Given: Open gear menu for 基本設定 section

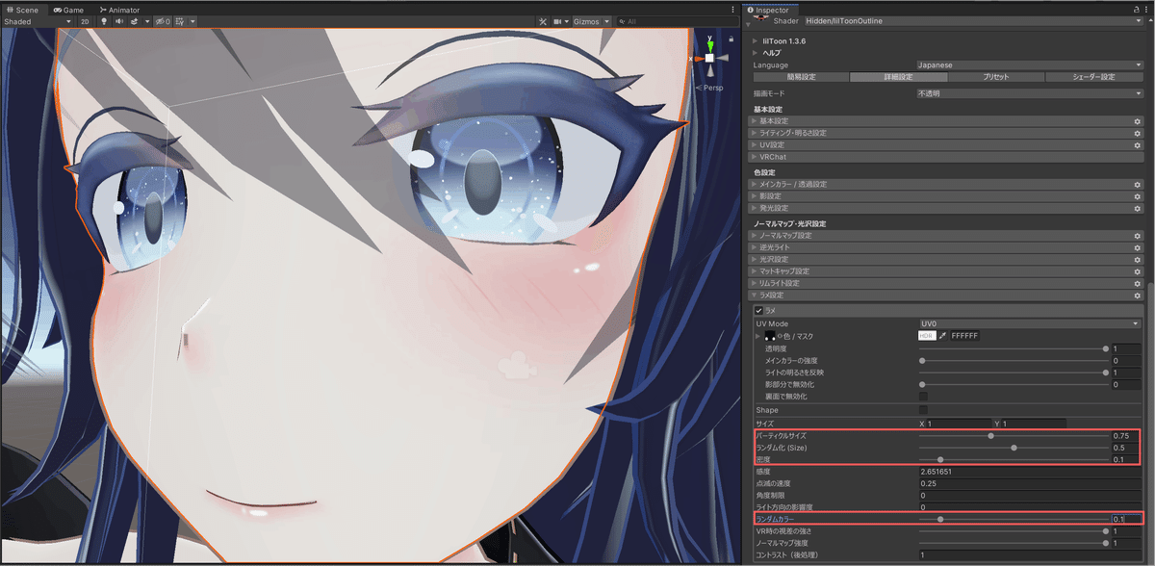Looking at the screenshot, I should coord(1137,121).
